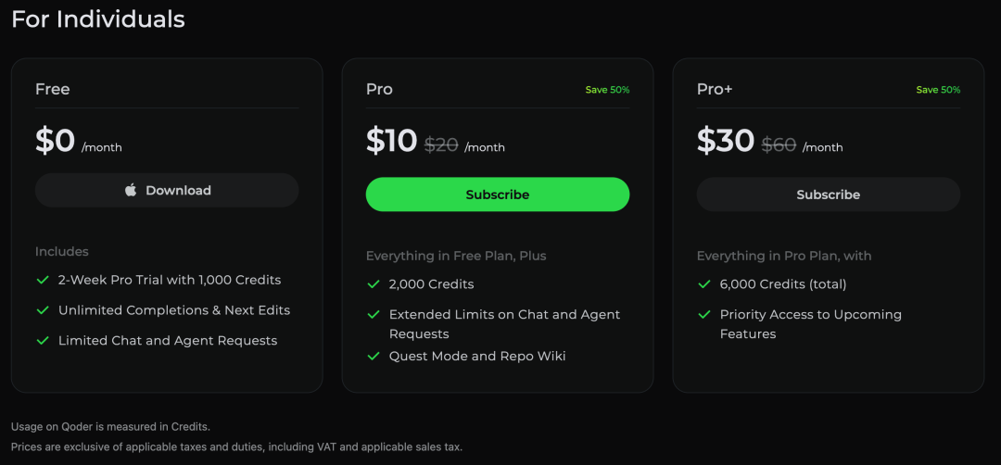Click checkmark next to Quest Mode and Repo Wiki
This screenshot has height=465, width=1001.
(x=374, y=357)
